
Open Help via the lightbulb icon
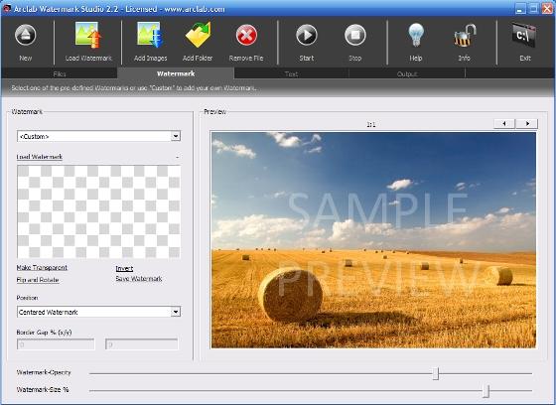[x=416, y=35]
